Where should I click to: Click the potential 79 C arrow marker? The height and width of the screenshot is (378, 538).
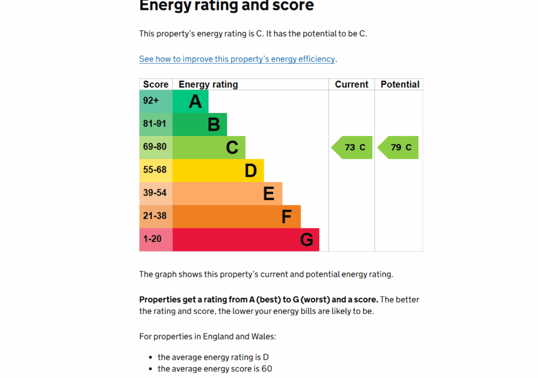(399, 148)
